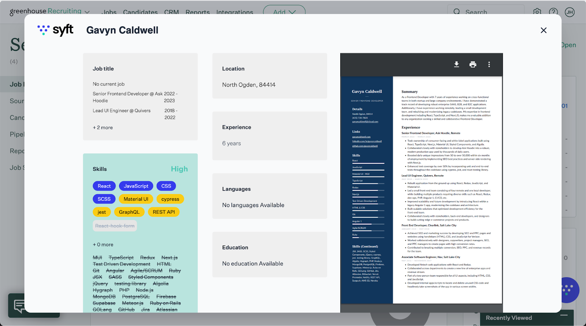The width and height of the screenshot is (586, 326).
Task: Select the Material UI skill tag
Action: (136, 199)
